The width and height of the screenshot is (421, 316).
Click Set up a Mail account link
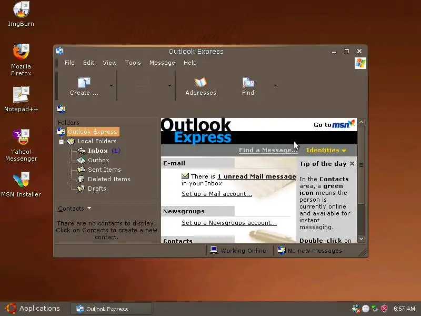click(217, 194)
